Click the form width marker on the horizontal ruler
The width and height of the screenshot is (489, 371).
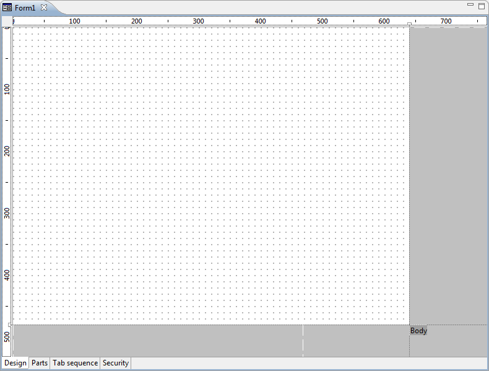click(x=410, y=24)
